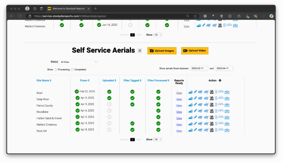Open the View link for Harbor Sand & Gravel
Screen dimensions: 282x162
(x=179, y=118)
